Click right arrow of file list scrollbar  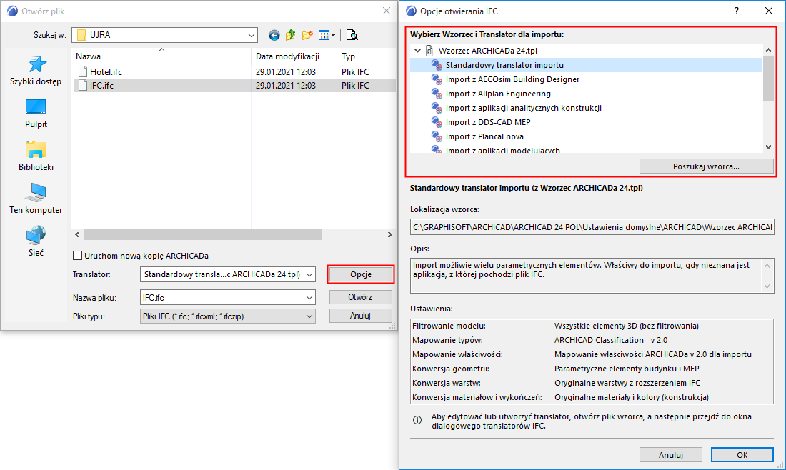click(x=390, y=234)
